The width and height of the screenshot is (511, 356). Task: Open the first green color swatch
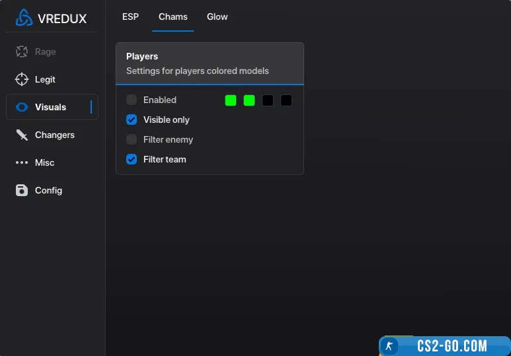tap(231, 100)
